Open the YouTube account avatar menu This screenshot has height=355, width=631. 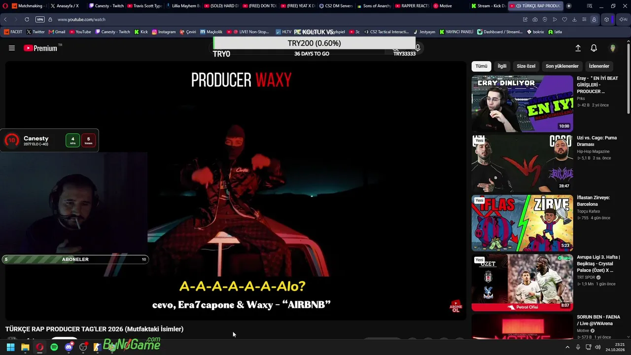point(613,48)
